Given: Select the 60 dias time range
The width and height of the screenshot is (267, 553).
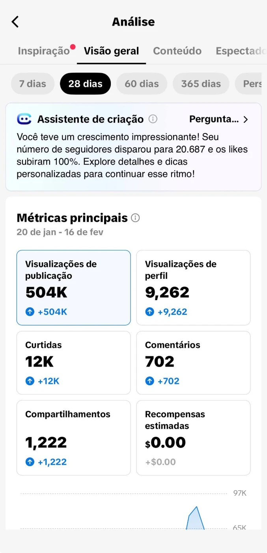Looking at the screenshot, I should click(142, 84).
